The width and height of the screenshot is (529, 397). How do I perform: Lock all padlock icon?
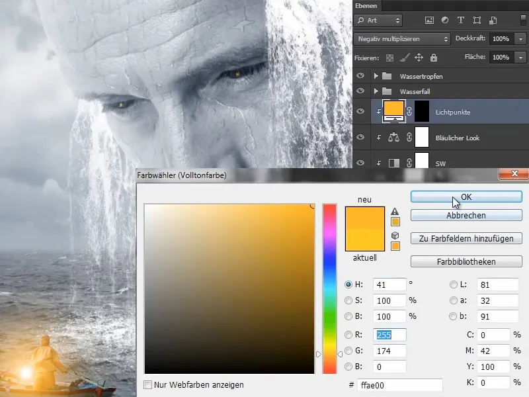pyautogui.click(x=434, y=58)
